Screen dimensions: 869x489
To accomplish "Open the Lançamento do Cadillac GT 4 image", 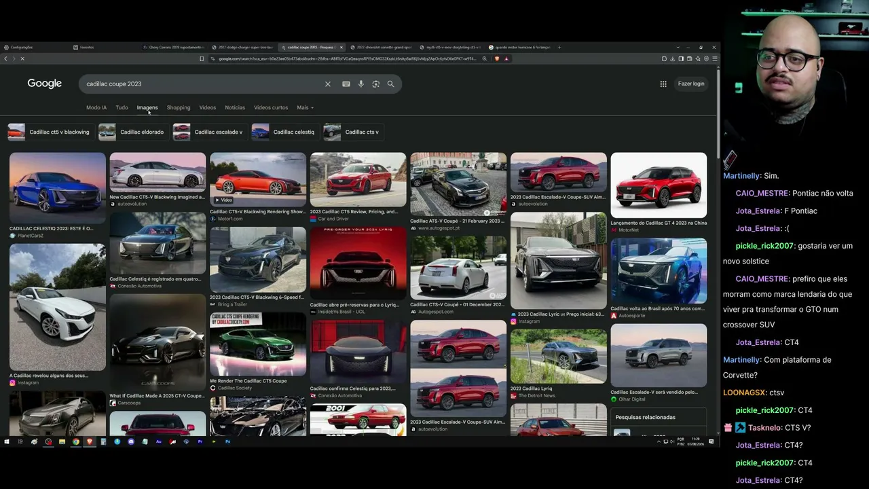I will tap(659, 185).
